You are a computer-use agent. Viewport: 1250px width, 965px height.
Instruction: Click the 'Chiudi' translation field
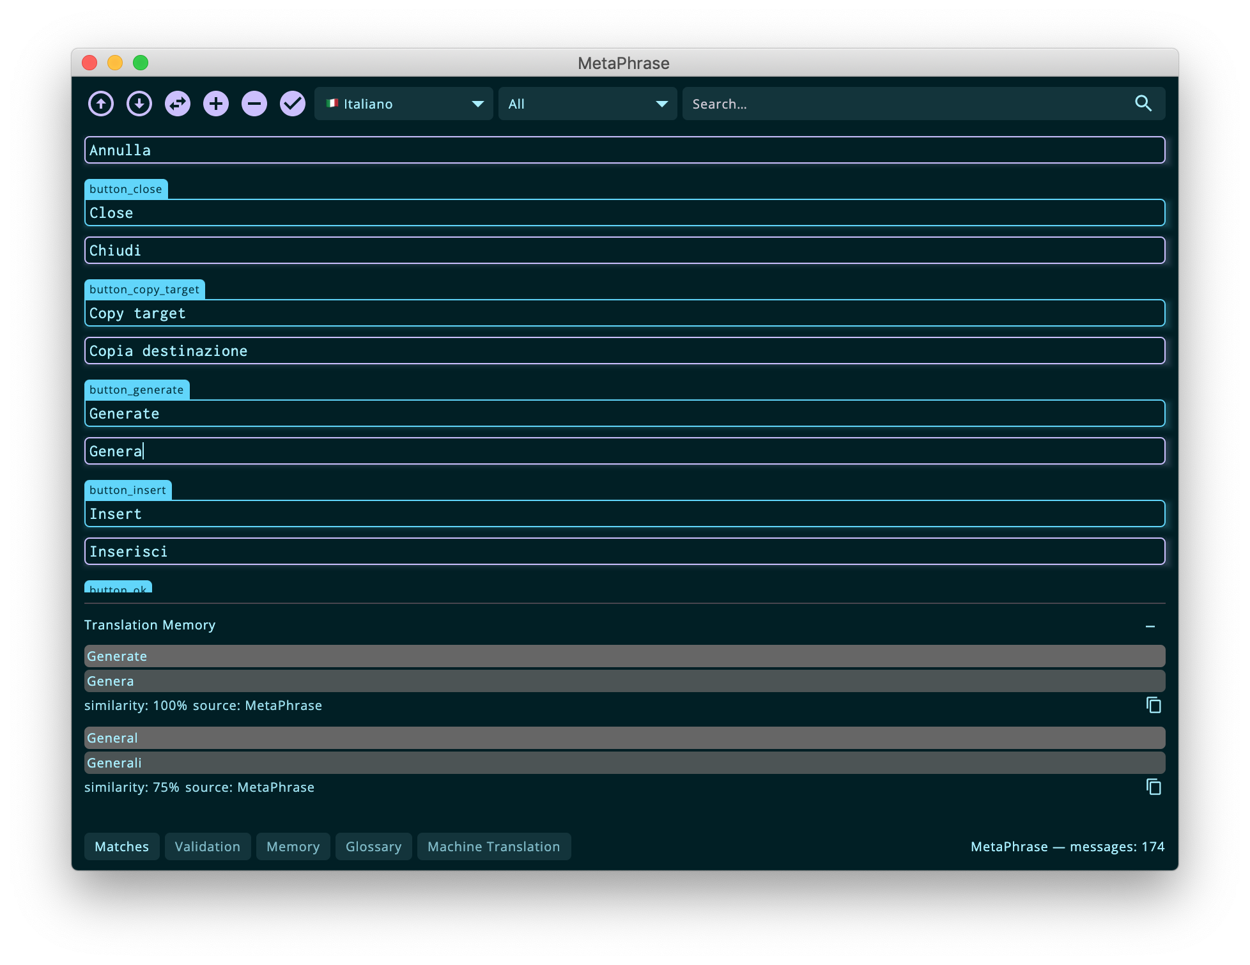(625, 251)
